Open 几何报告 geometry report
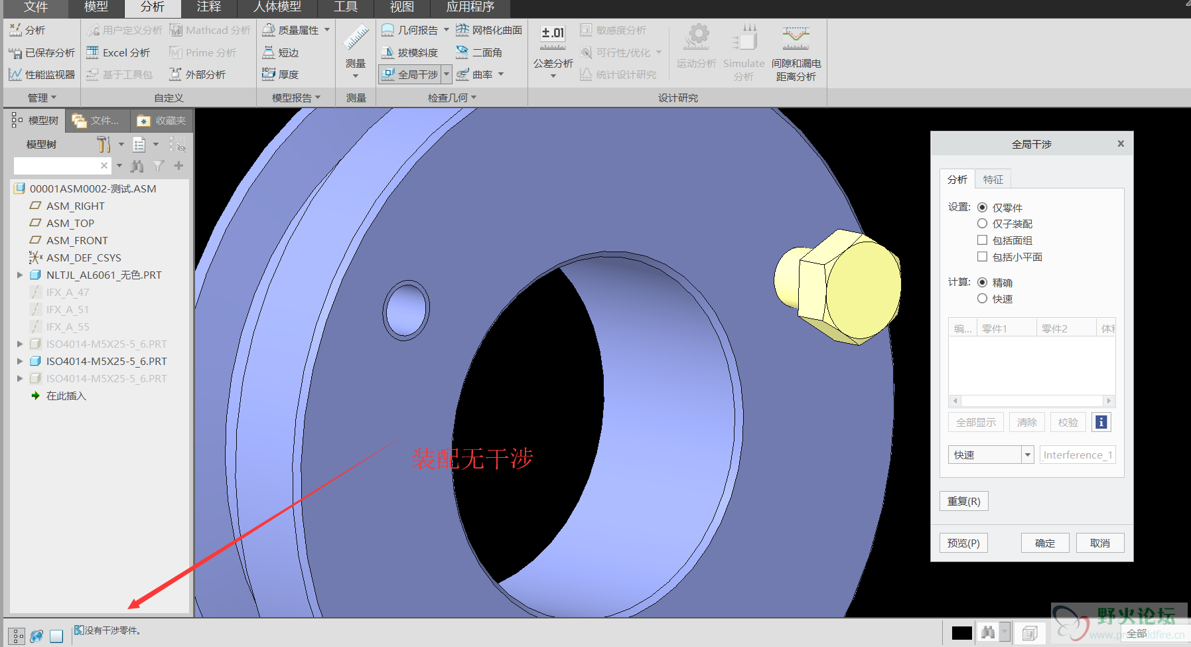 coord(409,31)
